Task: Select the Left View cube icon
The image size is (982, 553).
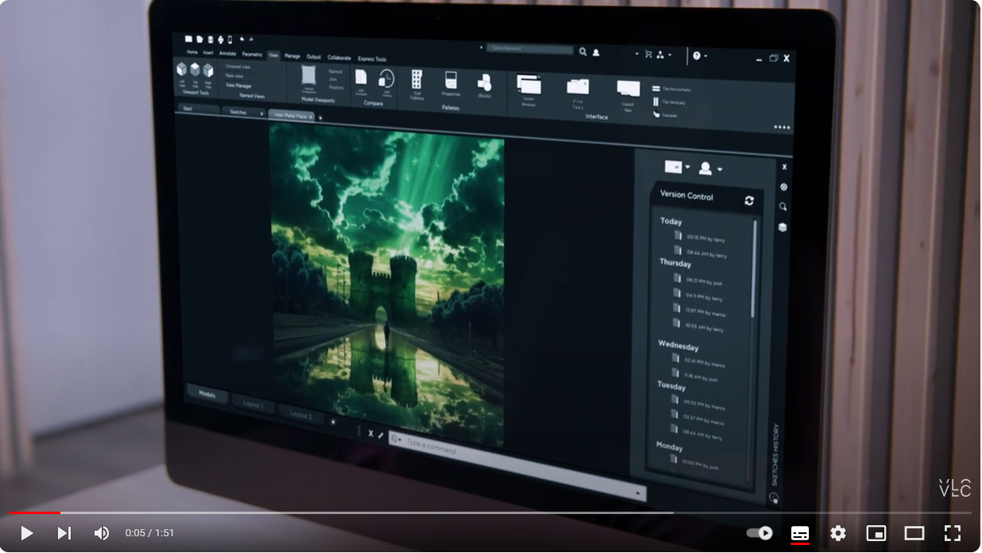Action: [182, 69]
